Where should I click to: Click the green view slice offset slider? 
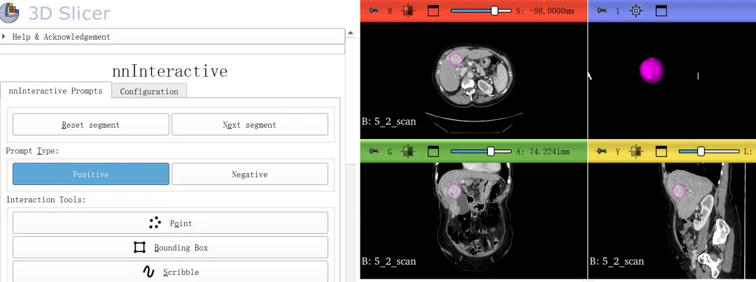481,151
